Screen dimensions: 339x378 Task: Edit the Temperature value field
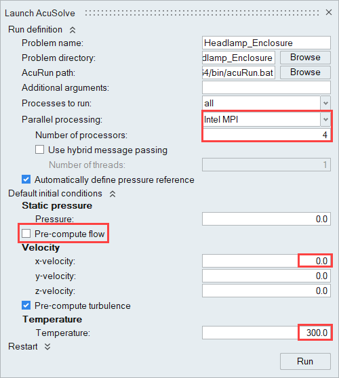[x=266, y=333]
